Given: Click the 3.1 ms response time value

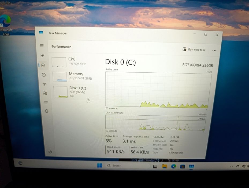Looking at the screenshot, I should [129, 141].
